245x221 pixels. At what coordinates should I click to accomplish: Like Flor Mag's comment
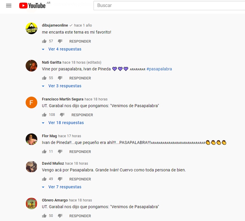pyautogui.click(x=44, y=152)
